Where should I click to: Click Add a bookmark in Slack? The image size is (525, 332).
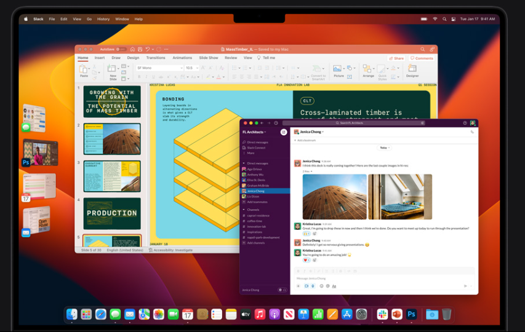pyautogui.click(x=305, y=140)
